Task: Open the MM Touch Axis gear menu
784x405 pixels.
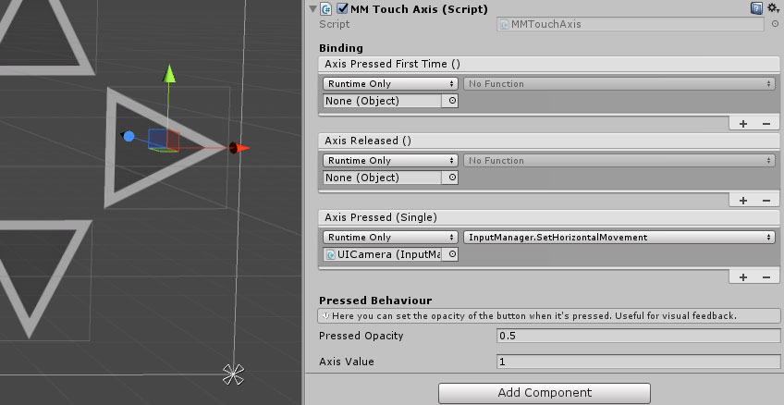Action: coord(773,8)
